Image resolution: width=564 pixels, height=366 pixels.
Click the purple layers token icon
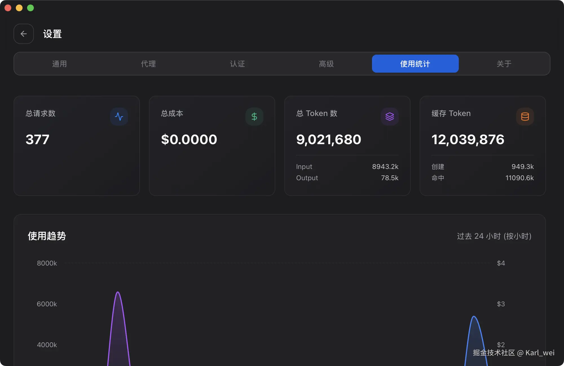point(389,117)
